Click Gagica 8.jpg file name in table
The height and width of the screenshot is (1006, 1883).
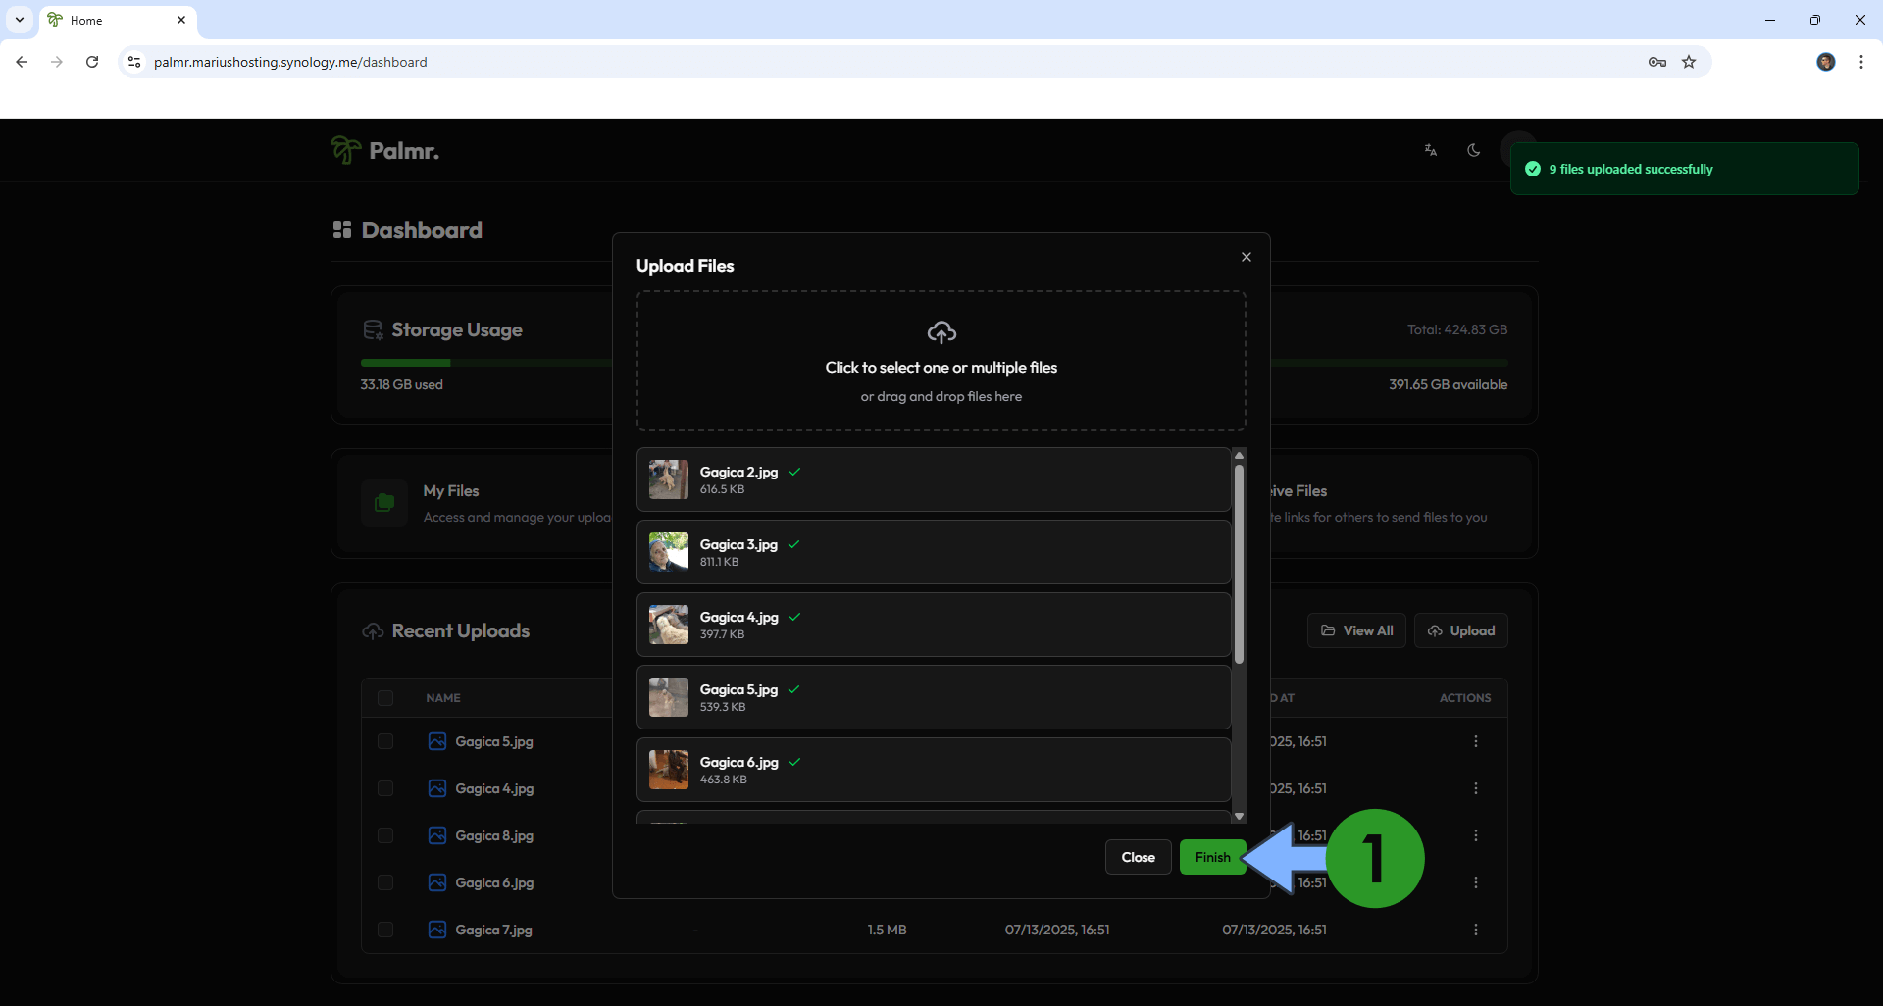pyautogui.click(x=494, y=835)
